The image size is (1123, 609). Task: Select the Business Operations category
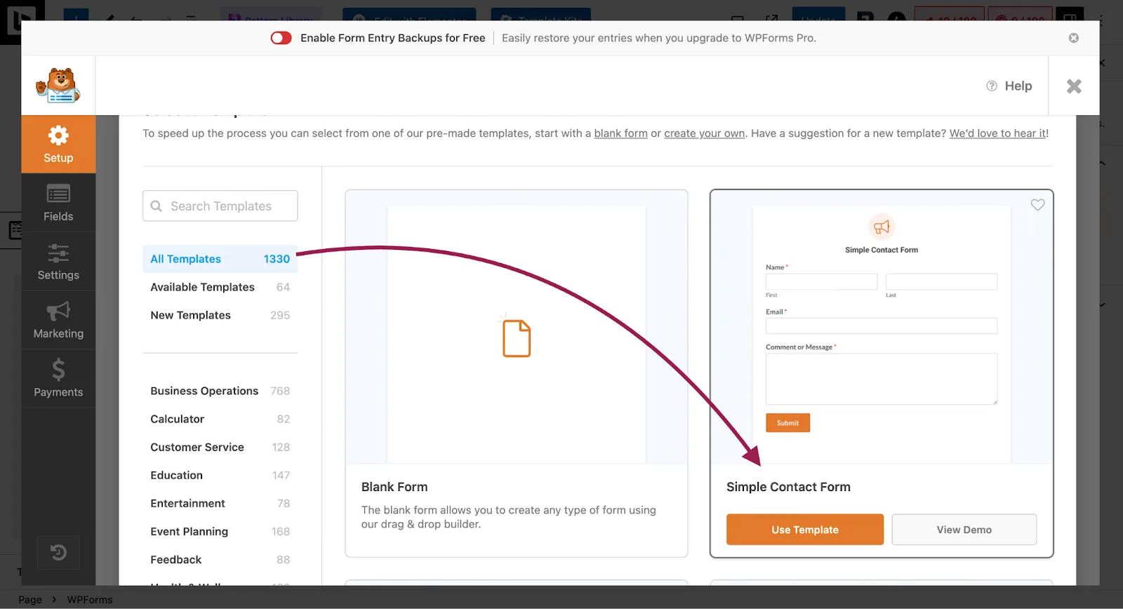pos(220,391)
